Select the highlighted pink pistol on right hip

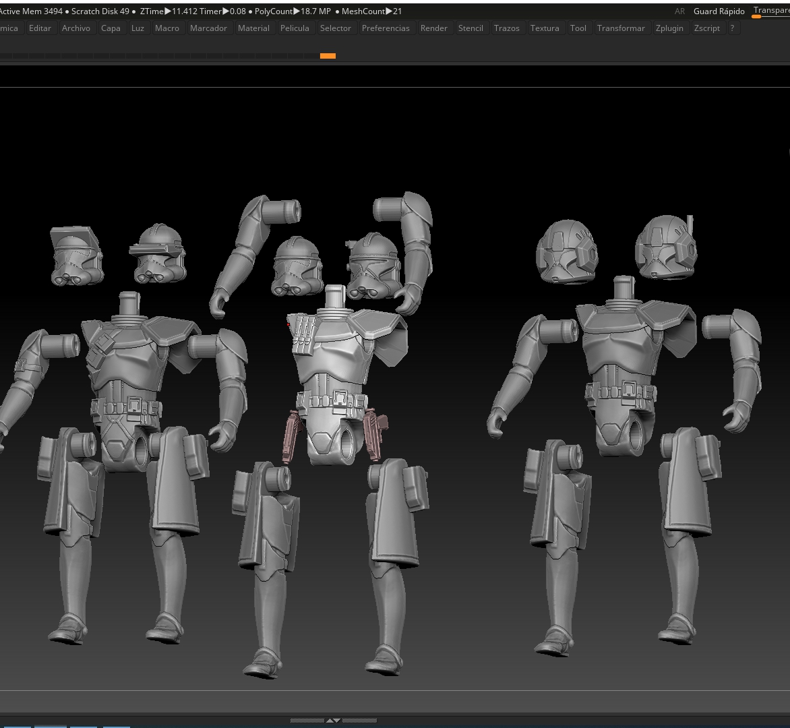click(374, 435)
